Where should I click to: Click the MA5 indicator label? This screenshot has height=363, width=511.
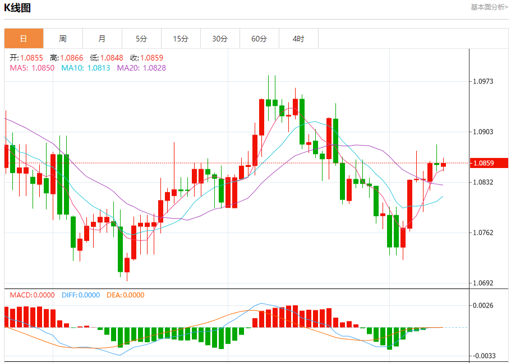click(x=32, y=68)
